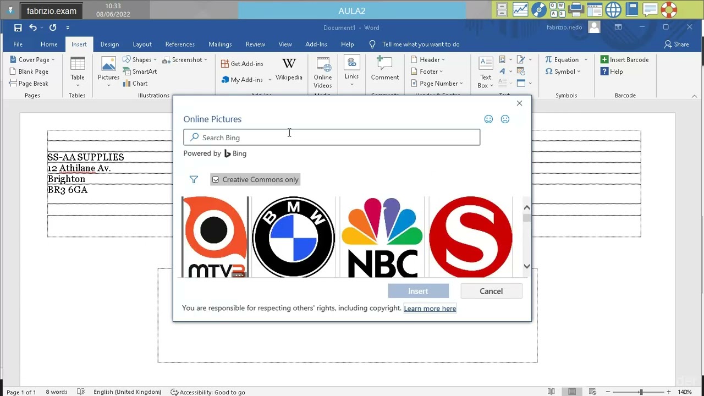Open the Mailings tab
Viewport: 704px width, 396px height.
tap(220, 44)
